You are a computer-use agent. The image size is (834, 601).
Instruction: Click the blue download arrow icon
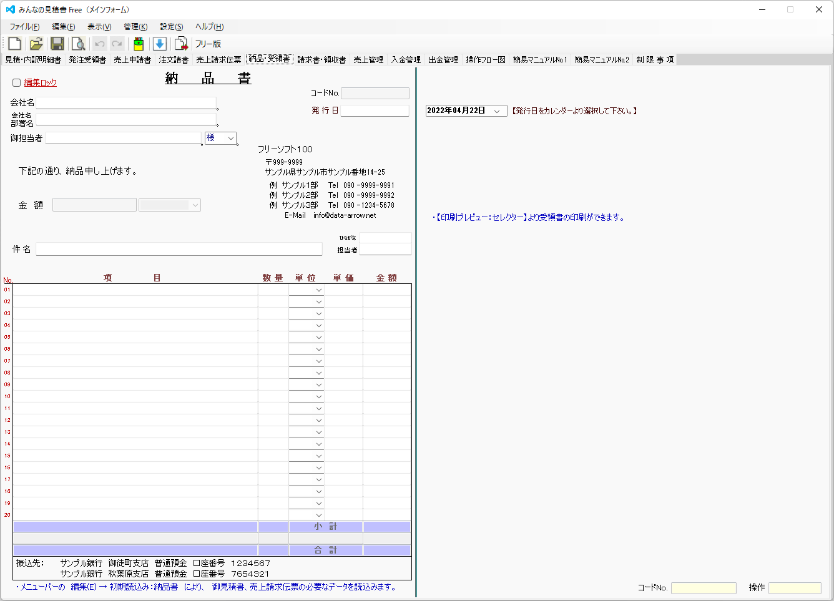(160, 43)
